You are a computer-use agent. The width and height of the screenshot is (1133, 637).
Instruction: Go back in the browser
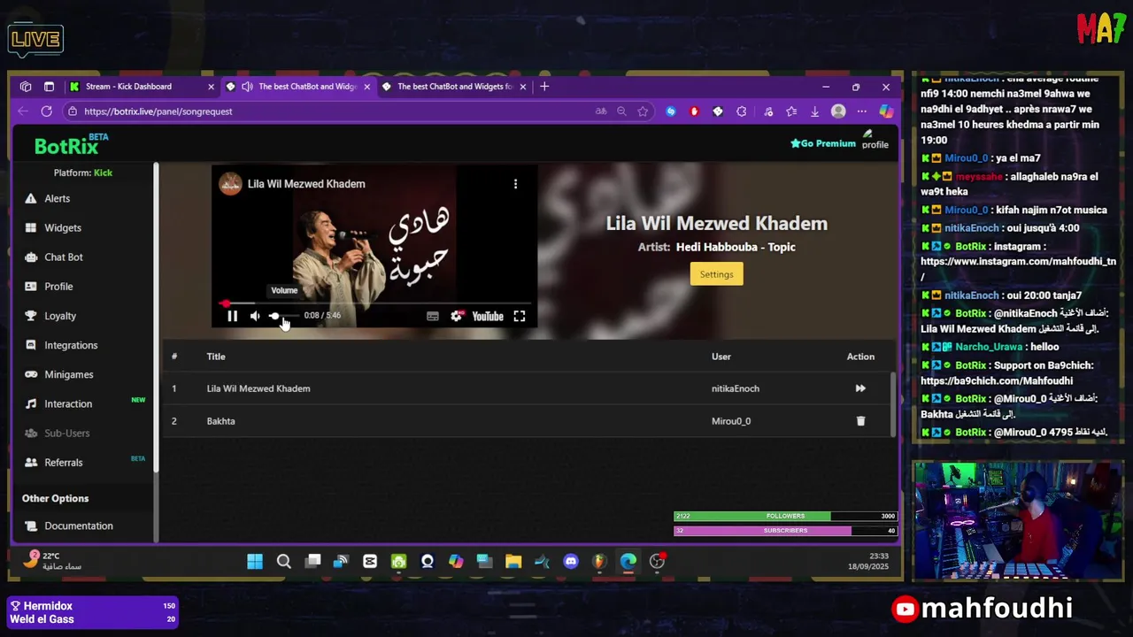point(22,111)
